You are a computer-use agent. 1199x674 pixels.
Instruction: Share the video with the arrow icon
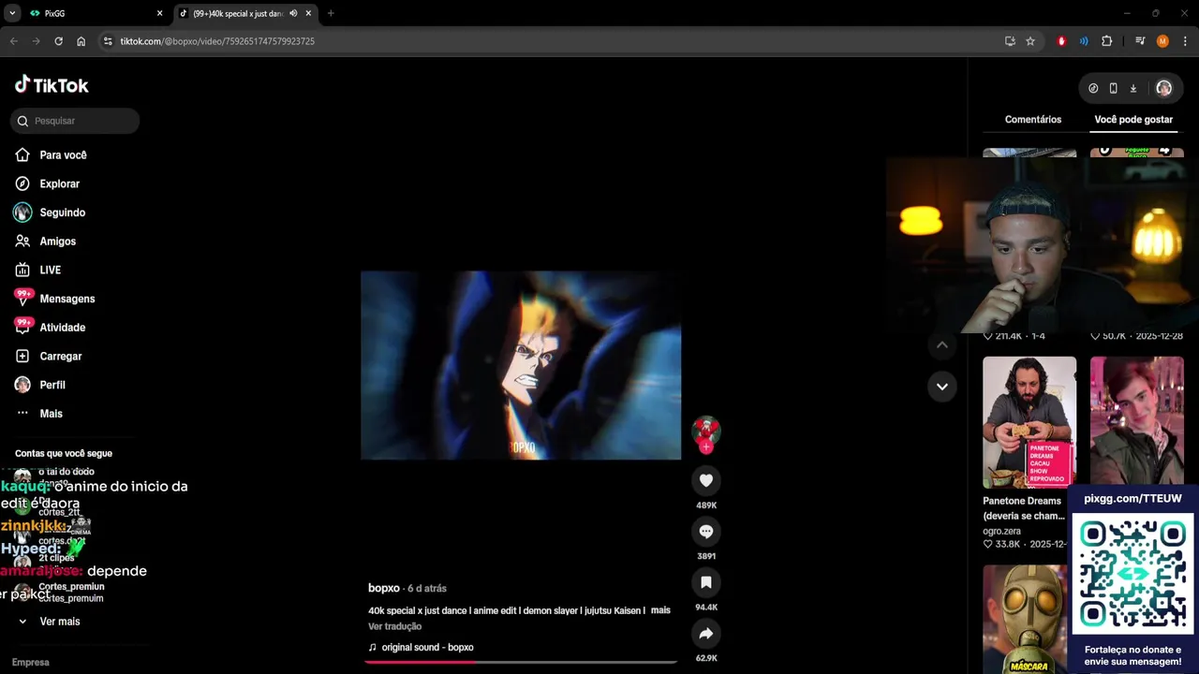pos(706,634)
